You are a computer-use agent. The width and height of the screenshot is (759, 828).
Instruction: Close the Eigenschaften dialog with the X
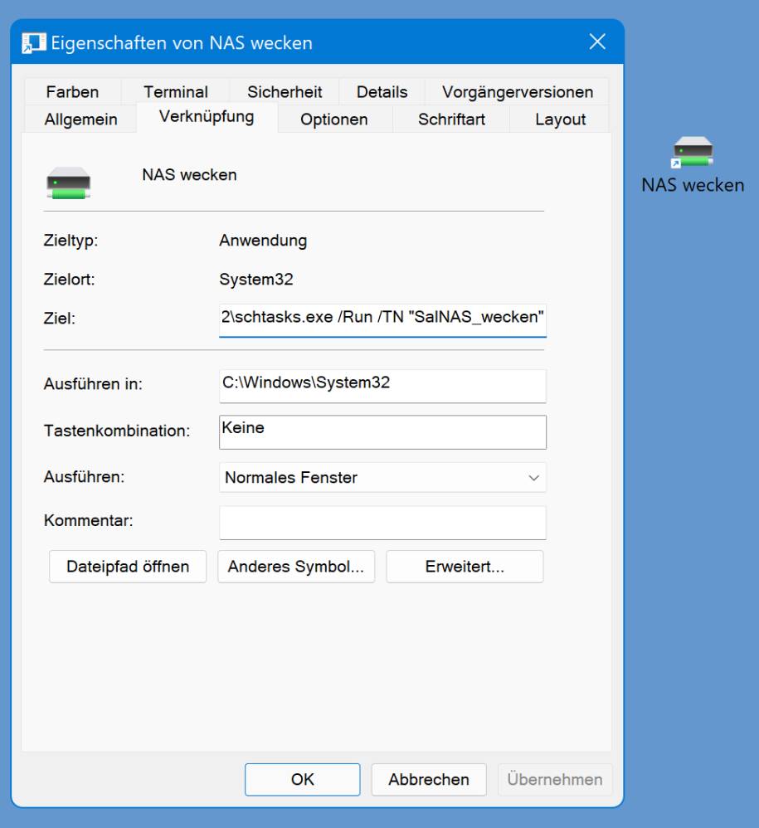(597, 41)
